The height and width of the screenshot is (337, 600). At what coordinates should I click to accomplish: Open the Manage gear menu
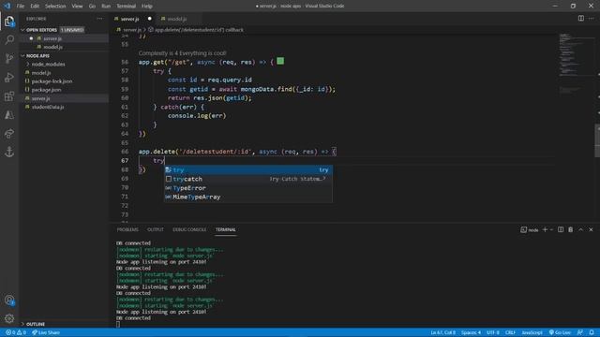9,318
